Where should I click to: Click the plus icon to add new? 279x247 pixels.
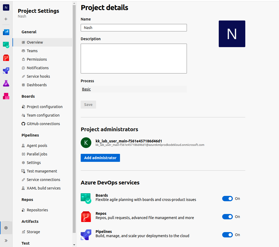click(x=6, y=19)
